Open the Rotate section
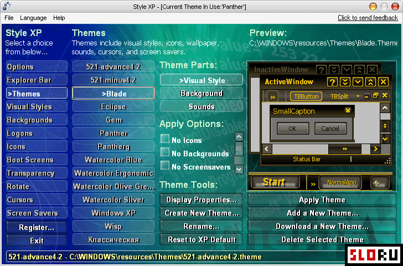Screen dimensions: 403x266 37,187
